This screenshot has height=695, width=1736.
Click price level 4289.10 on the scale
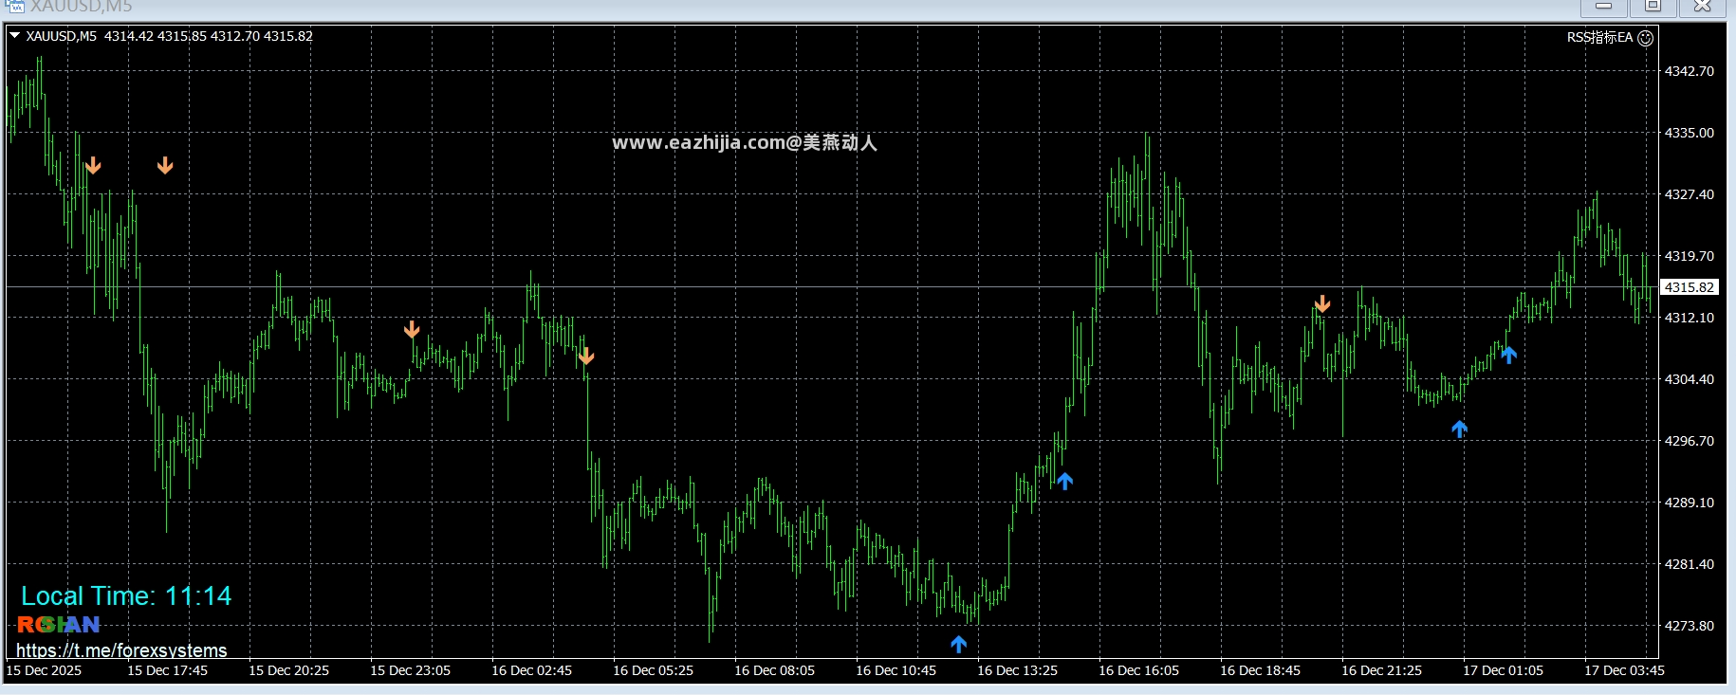[x=1690, y=503]
